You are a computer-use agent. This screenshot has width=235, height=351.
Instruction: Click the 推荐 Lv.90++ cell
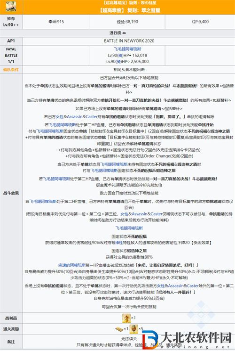pyautogui.click(x=11, y=22)
